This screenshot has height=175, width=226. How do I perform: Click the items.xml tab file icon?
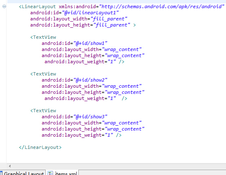(x=50, y=173)
